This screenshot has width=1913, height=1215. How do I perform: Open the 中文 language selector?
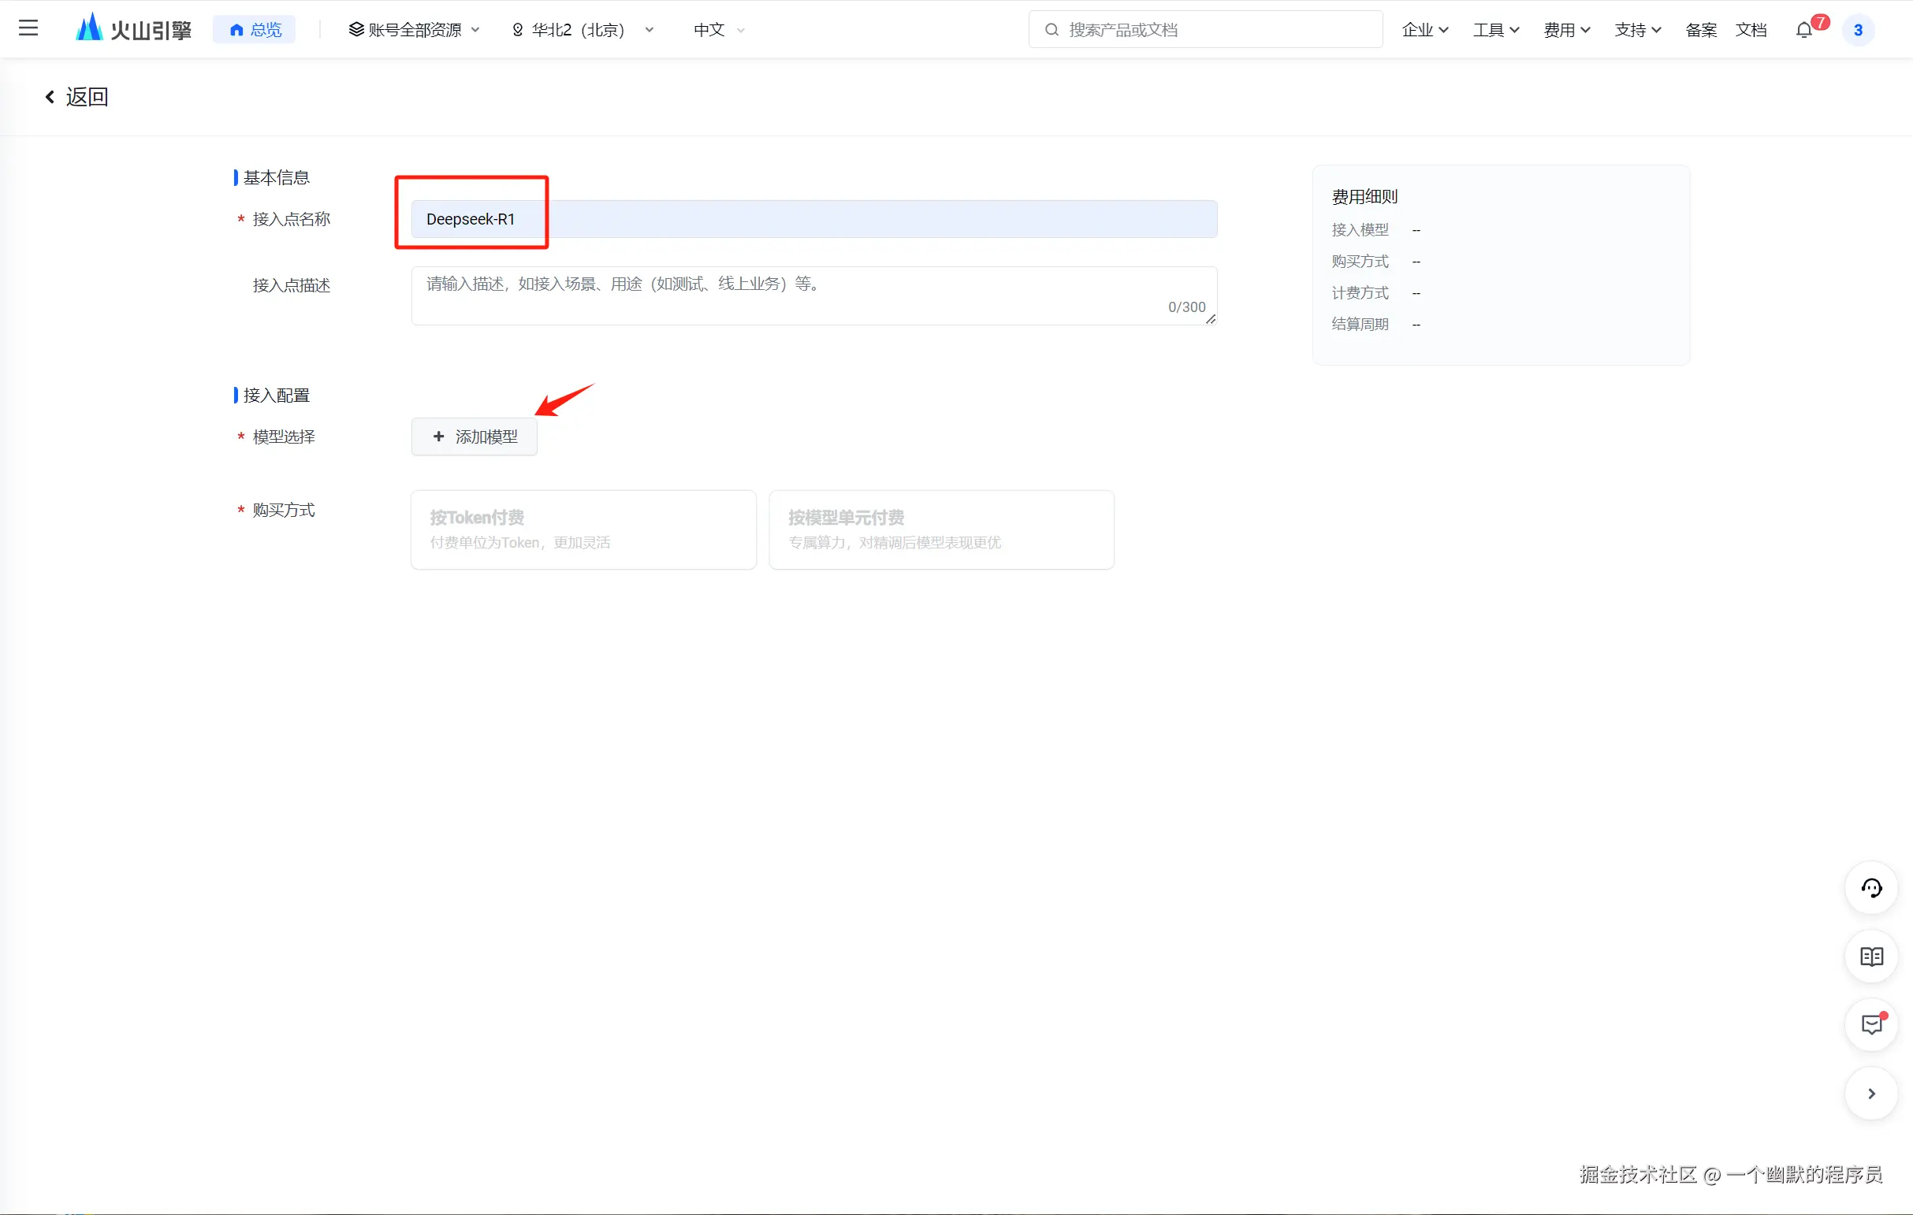(718, 30)
